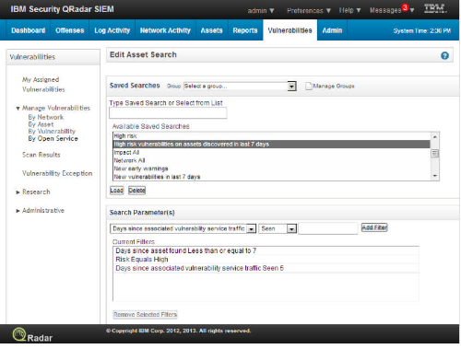The width and height of the screenshot is (461, 349).
Task: Select By Network in sidebar
Action: click(x=46, y=117)
